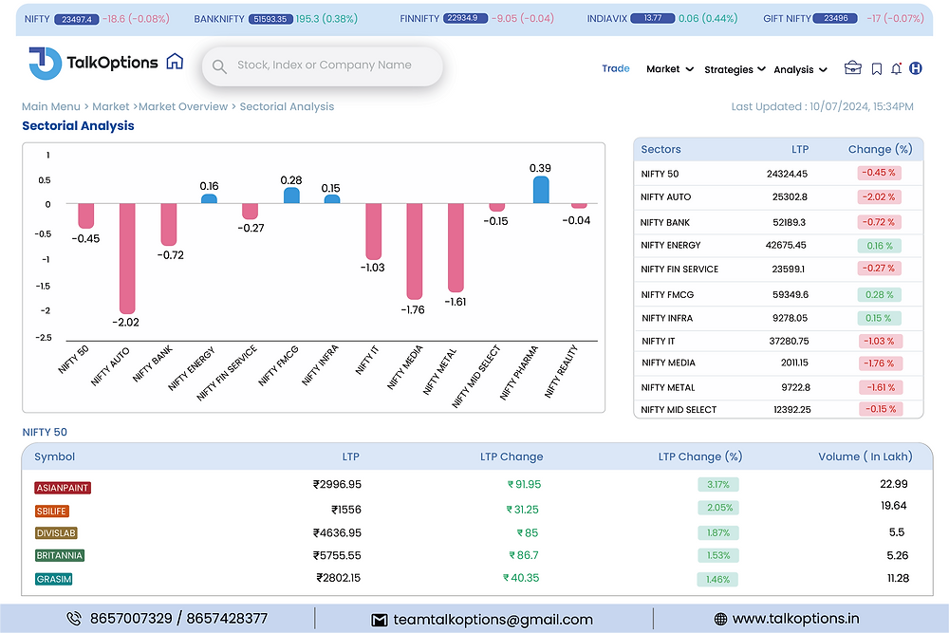Click the search magnifier icon

point(219,66)
